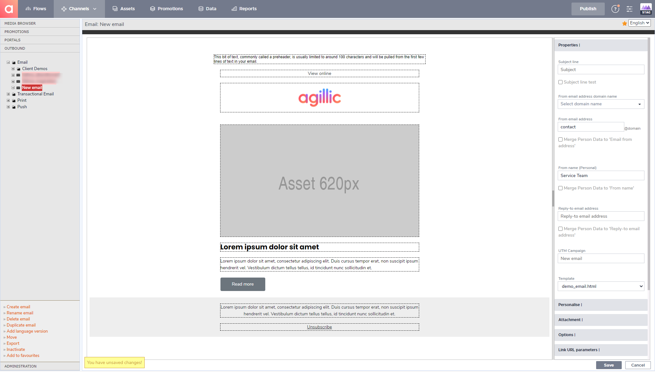Click the Agillic logo in the top-left corner

[9, 9]
